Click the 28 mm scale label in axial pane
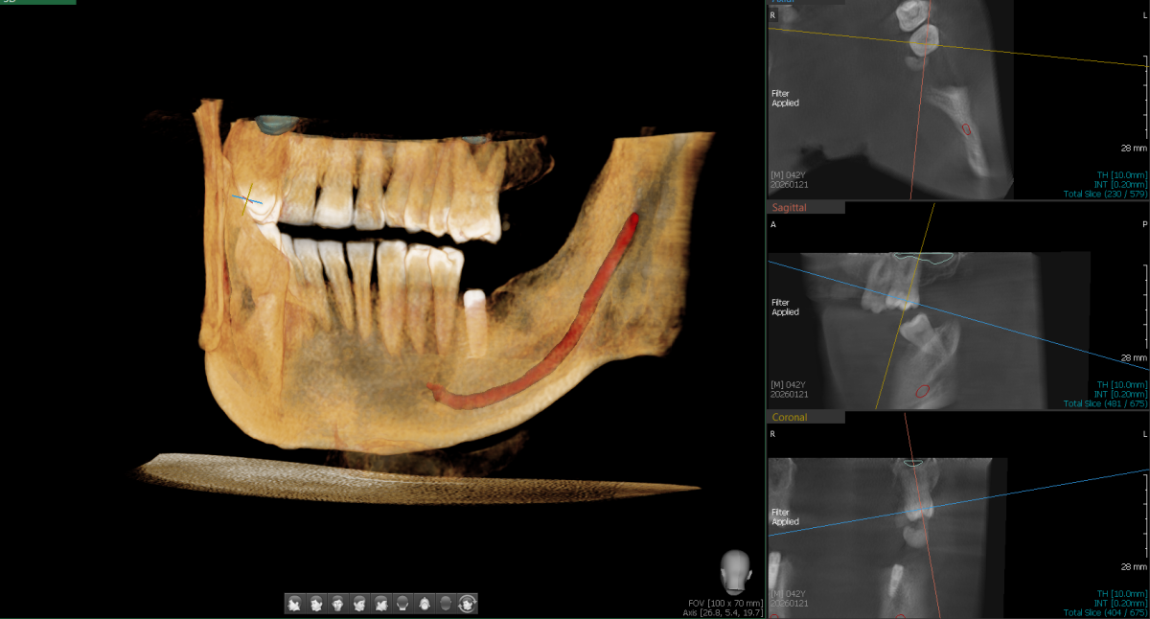 point(1133,149)
